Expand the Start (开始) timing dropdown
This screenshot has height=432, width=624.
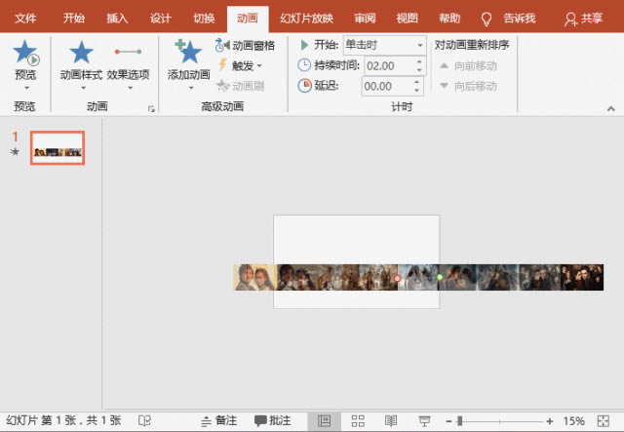point(420,45)
